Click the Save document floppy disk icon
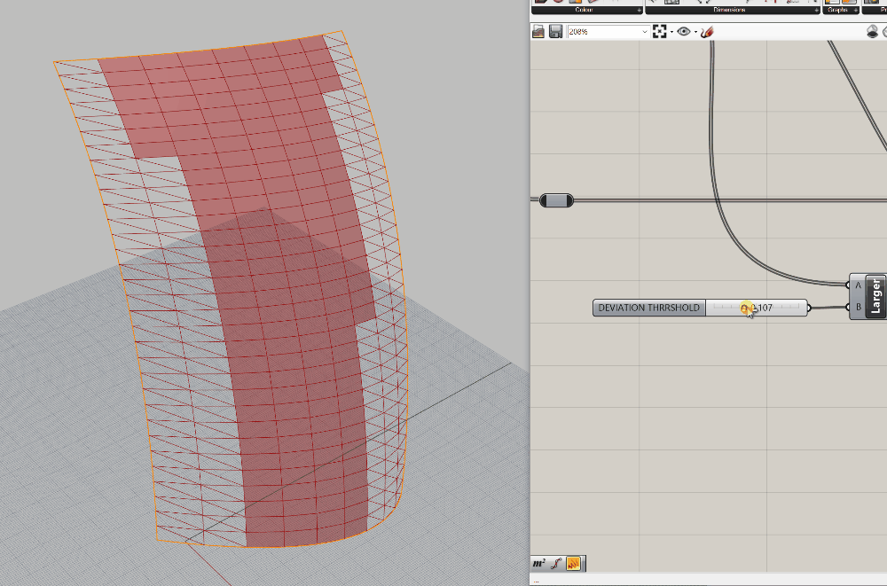Screen dimensions: 887x586 click(x=554, y=32)
